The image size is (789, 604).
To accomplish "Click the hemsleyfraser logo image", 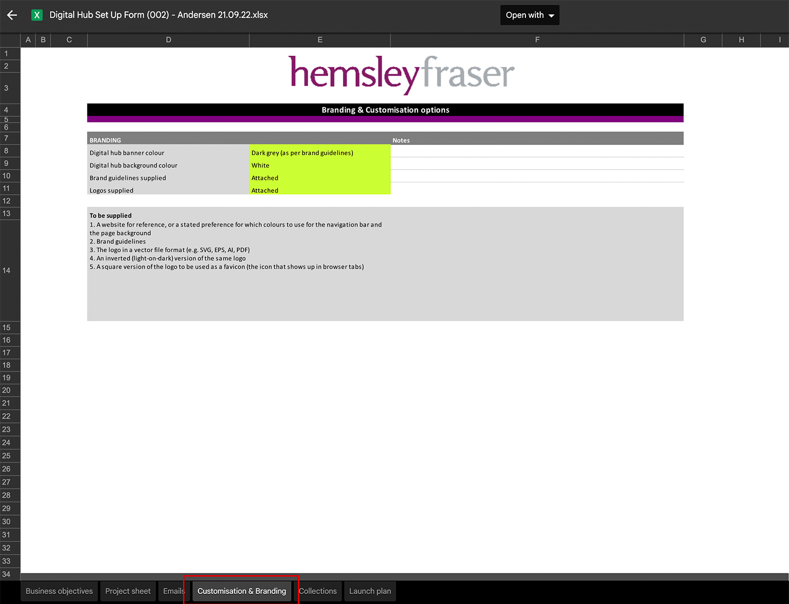I will [402, 75].
